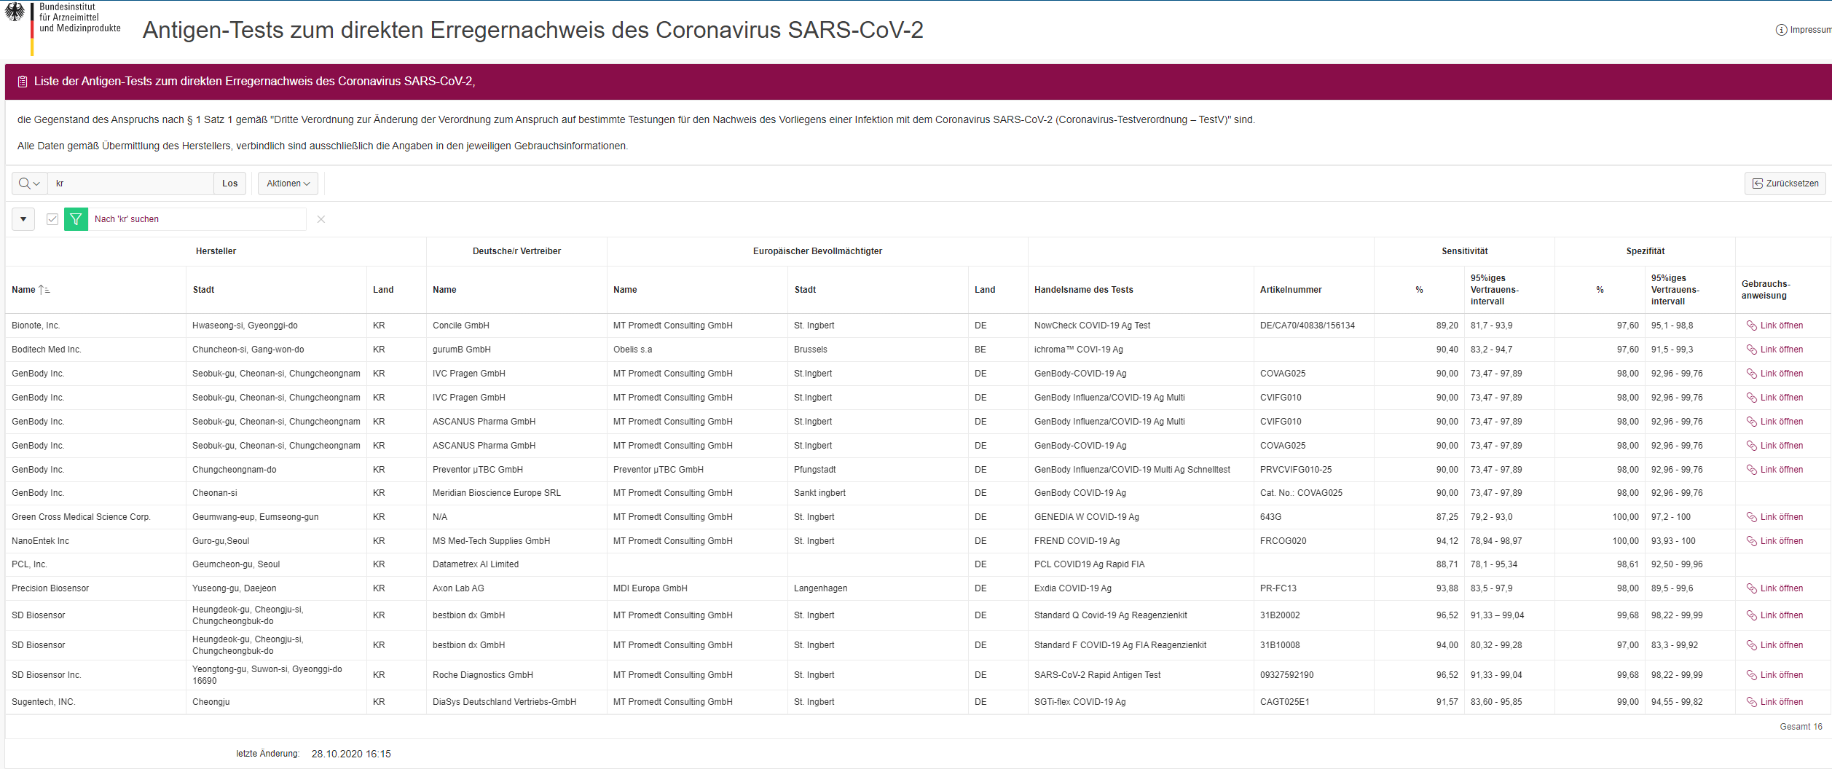Click the Artikelnummer column header

pos(1291,290)
